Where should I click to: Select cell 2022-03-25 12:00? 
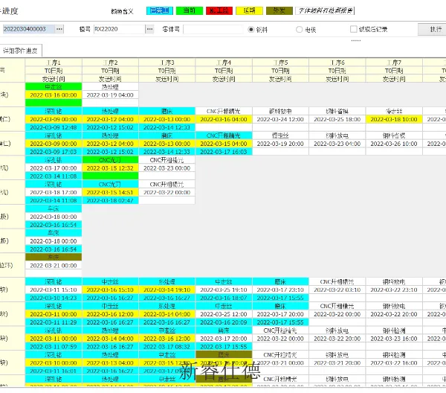point(224,314)
